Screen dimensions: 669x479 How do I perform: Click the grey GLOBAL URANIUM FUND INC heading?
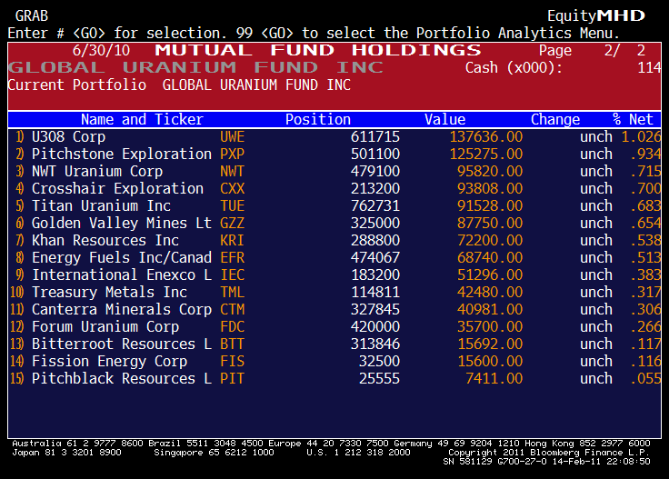click(195, 67)
